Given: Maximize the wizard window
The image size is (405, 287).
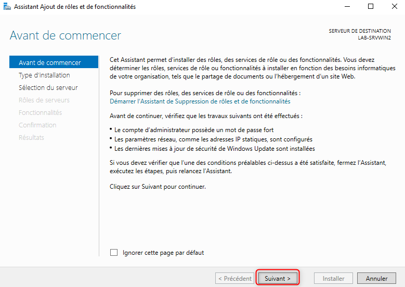Looking at the screenshot, I should tap(371, 6).
